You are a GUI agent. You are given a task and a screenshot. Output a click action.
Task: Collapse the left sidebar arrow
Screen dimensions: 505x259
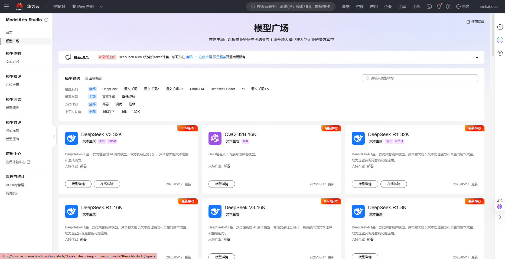(54, 136)
